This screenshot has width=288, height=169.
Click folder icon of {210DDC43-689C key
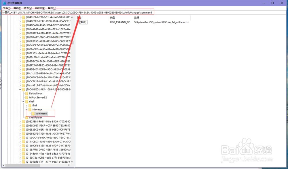[x=23, y=138]
